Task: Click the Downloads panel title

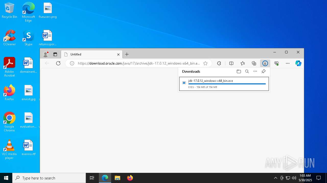Action: (191, 71)
